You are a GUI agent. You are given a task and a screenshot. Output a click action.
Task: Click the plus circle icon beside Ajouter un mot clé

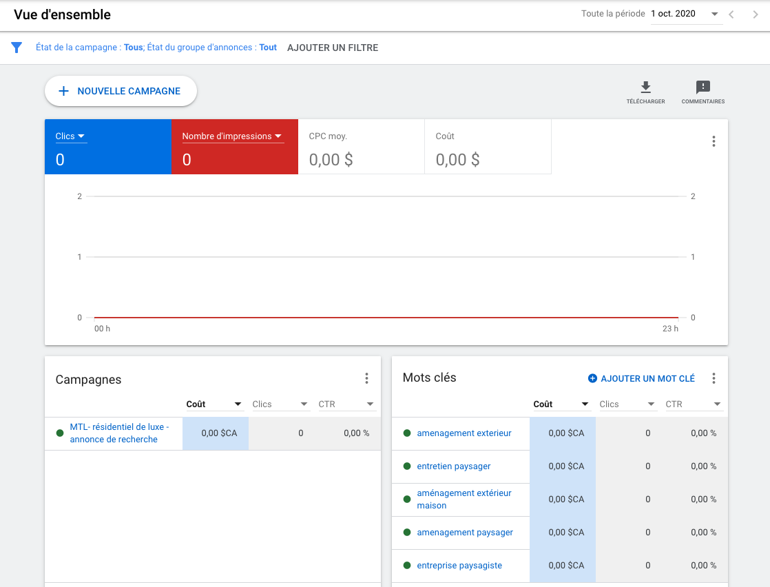(x=592, y=378)
